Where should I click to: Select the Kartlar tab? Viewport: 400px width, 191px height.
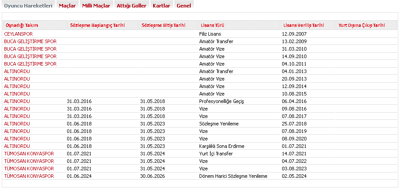[x=161, y=6]
